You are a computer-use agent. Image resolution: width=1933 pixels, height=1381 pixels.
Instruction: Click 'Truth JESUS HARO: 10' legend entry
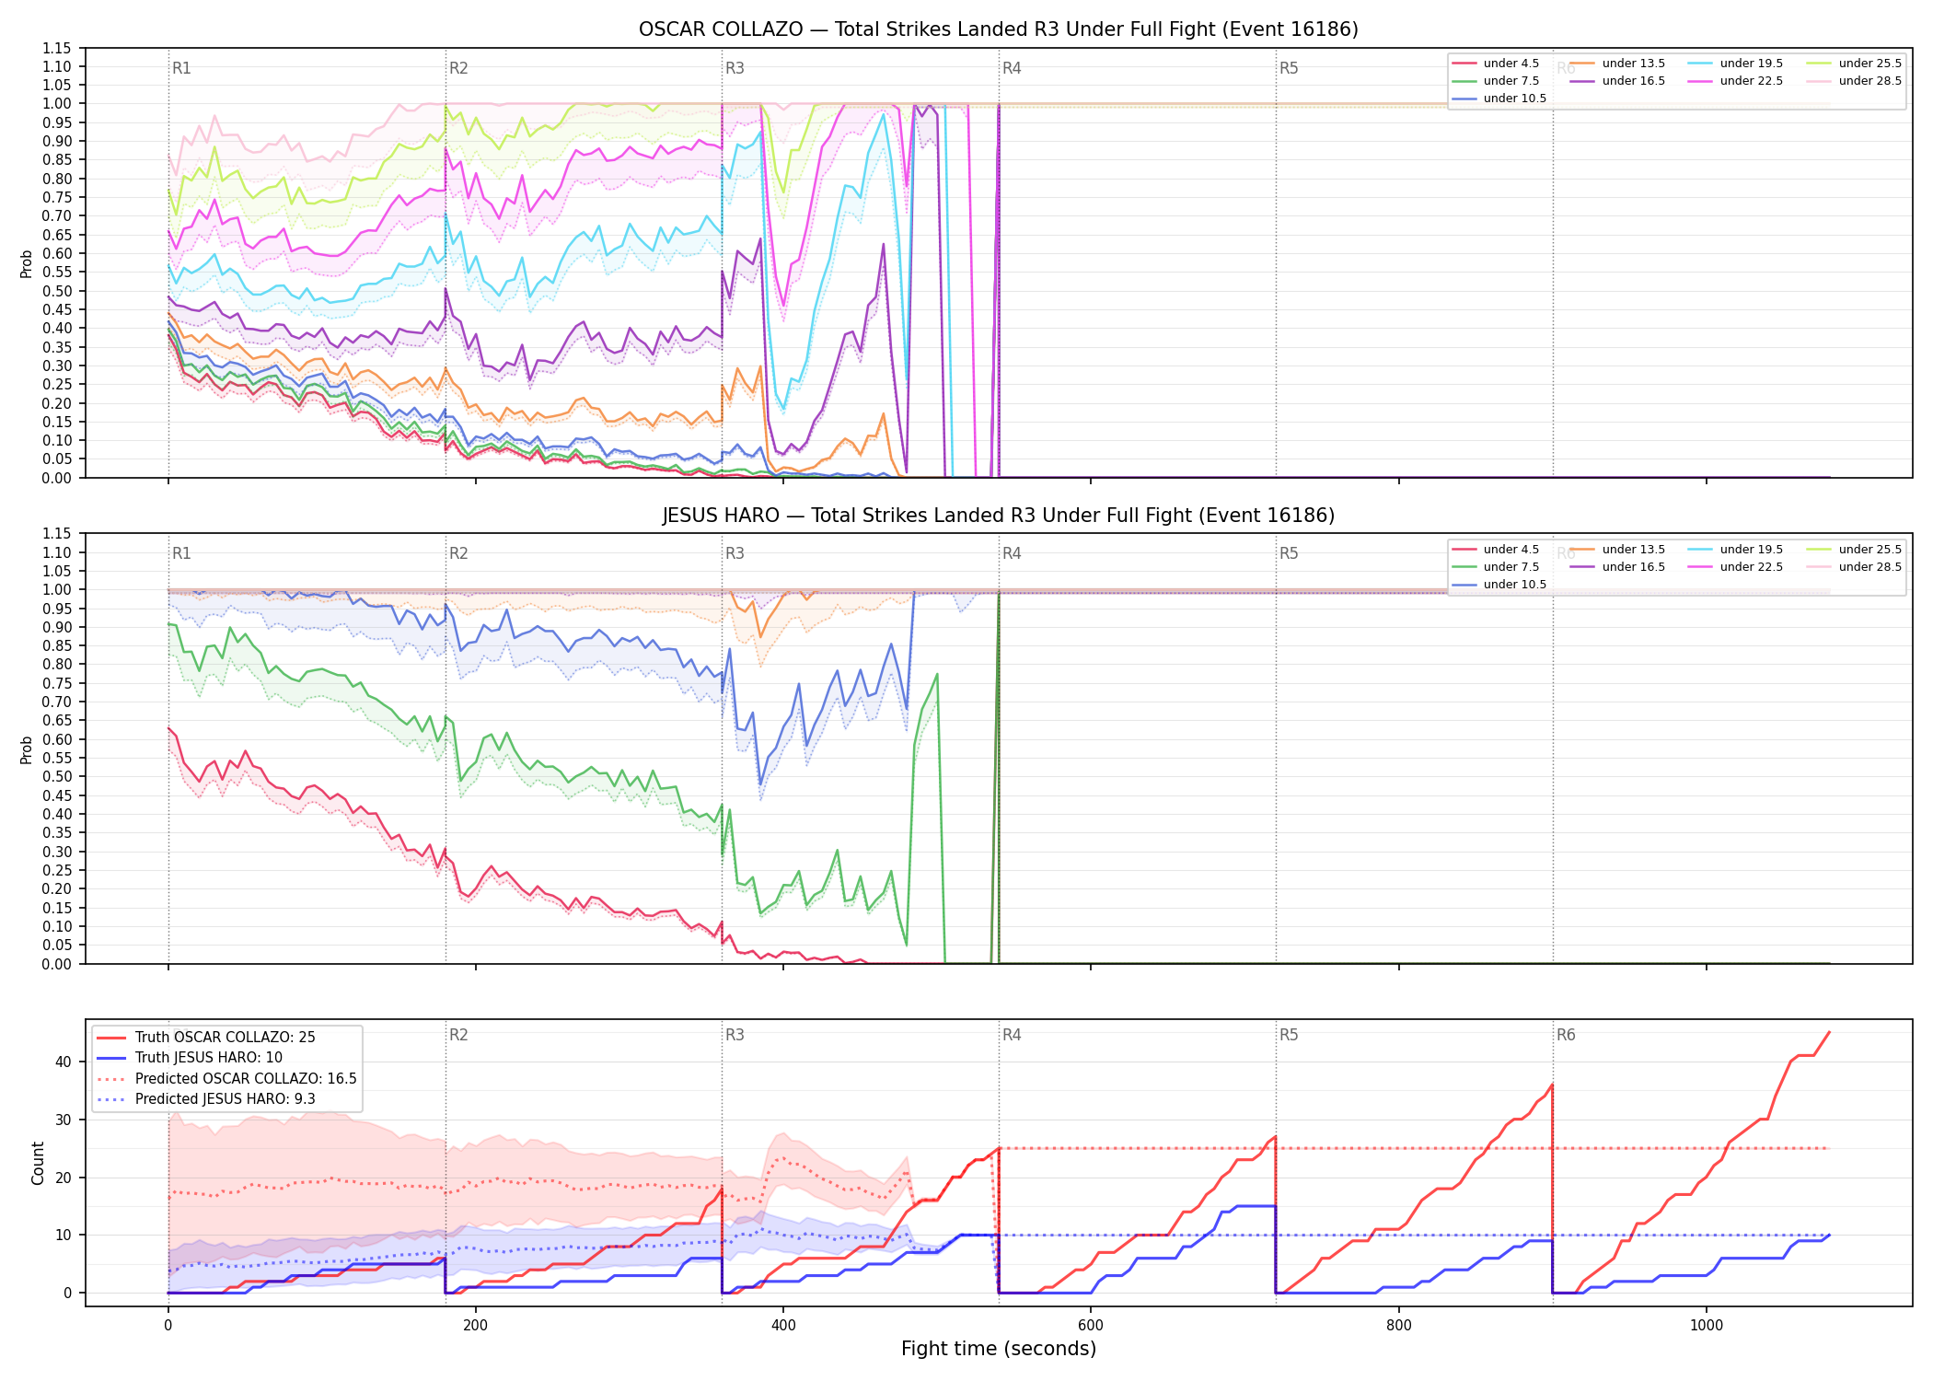[x=190, y=1058]
